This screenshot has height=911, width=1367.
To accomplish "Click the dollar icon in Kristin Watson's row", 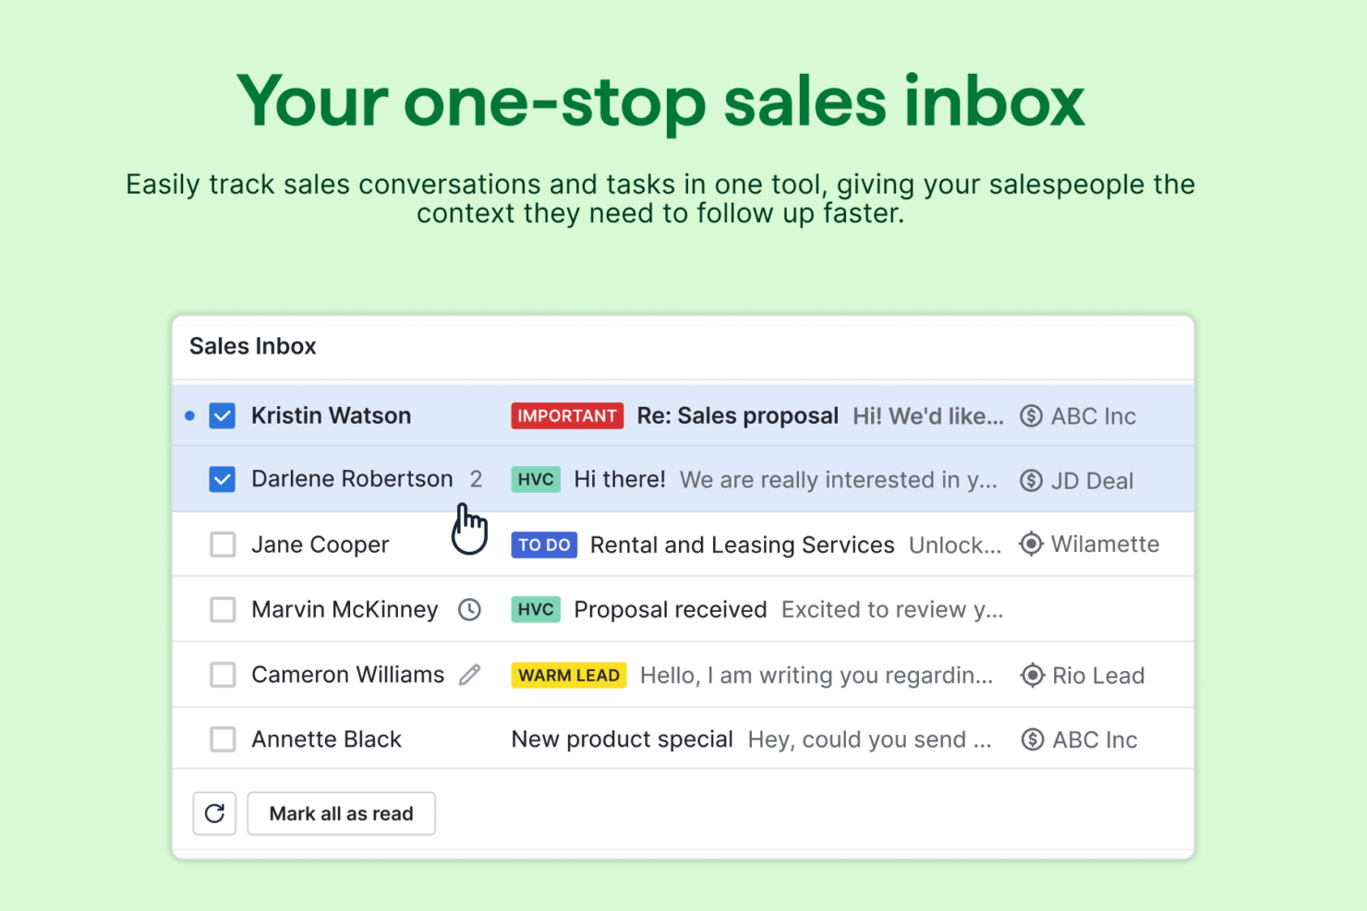I will pyautogui.click(x=1031, y=416).
